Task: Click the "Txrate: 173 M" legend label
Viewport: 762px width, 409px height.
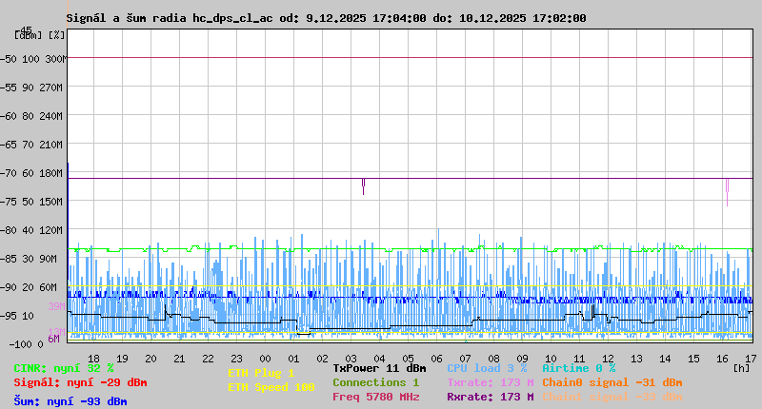Action: (x=491, y=382)
